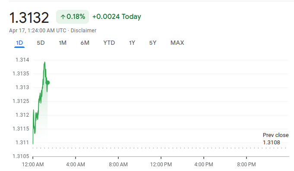The height and width of the screenshot is (171, 294).
Task: Select the YTD tab
Action: [x=109, y=43]
